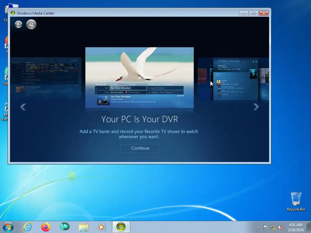Viewport: 311px width, 233px height.
Task: Click the green Media Center Start orb
Action: [x=31, y=24]
